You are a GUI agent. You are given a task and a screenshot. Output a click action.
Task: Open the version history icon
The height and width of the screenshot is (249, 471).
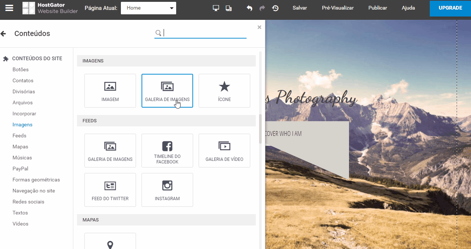click(x=275, y=8)
